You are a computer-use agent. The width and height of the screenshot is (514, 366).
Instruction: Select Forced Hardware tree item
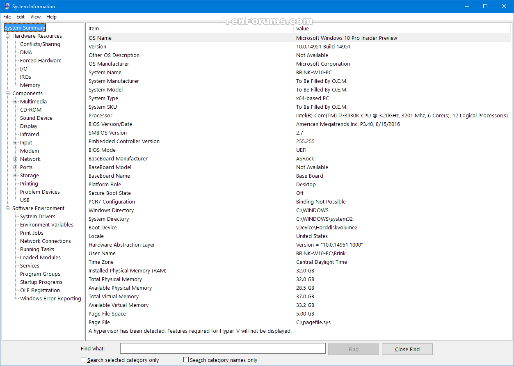pyautogui.click(x=41, y=60)
